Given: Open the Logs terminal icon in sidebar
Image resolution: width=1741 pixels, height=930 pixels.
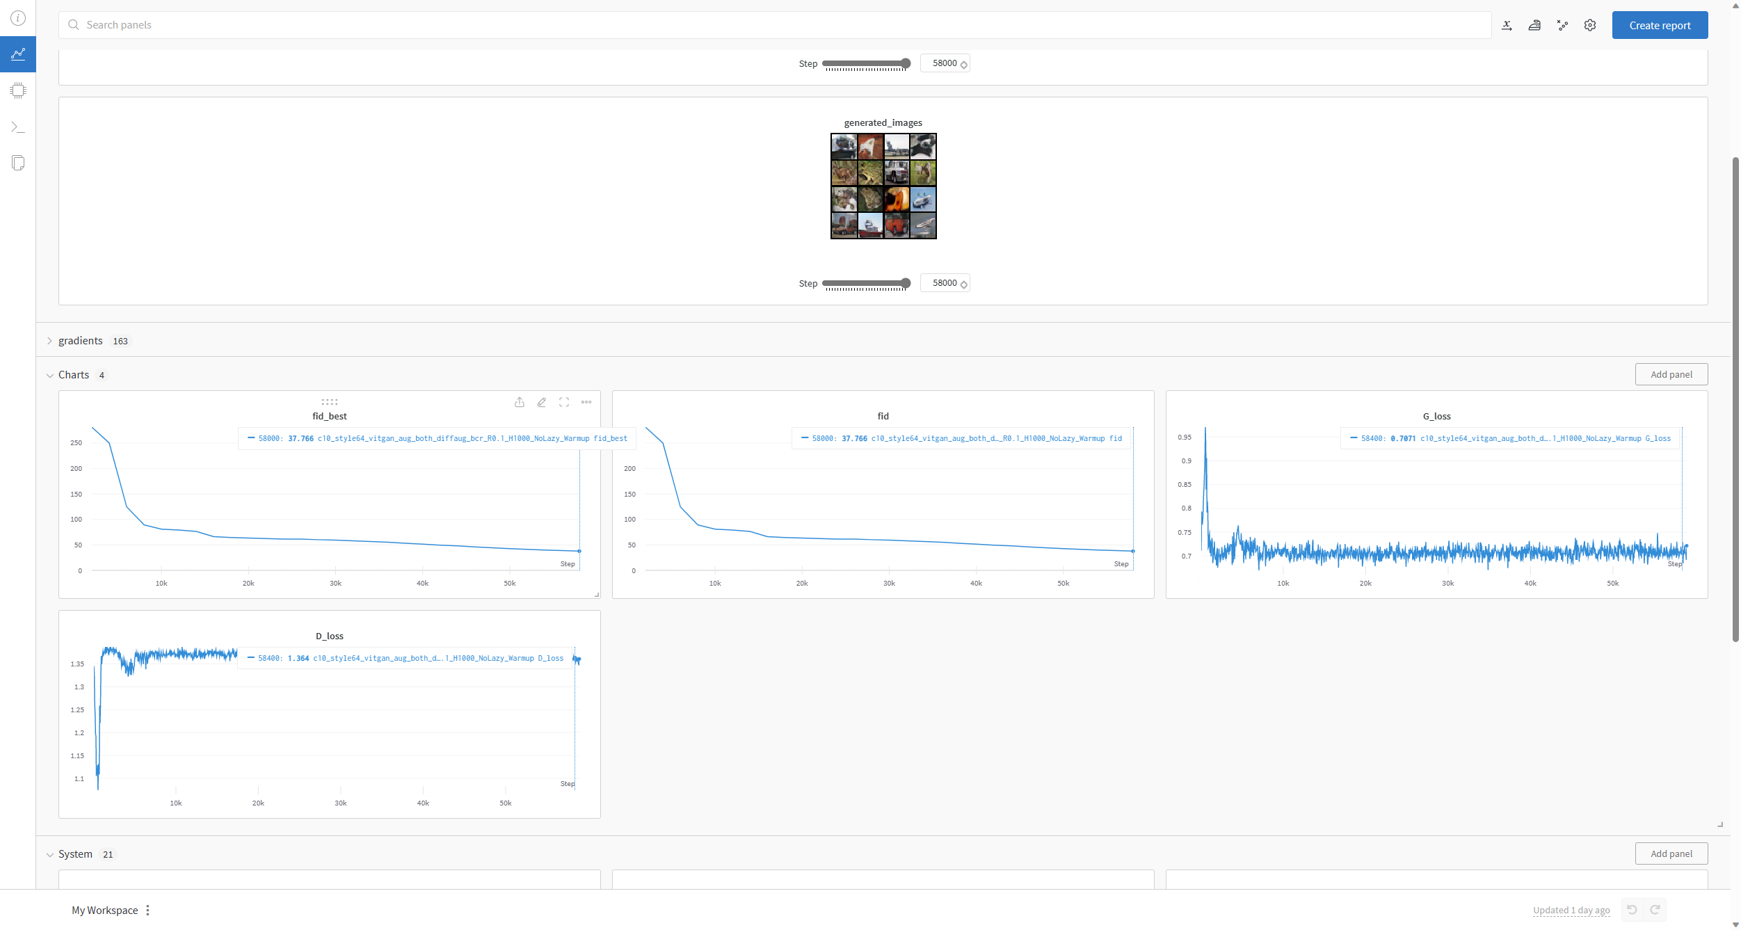Looking at the screenshot, I should coord(18,127).
